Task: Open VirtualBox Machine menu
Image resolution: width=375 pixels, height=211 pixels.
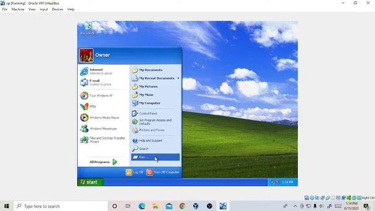Action: [18, 9]
